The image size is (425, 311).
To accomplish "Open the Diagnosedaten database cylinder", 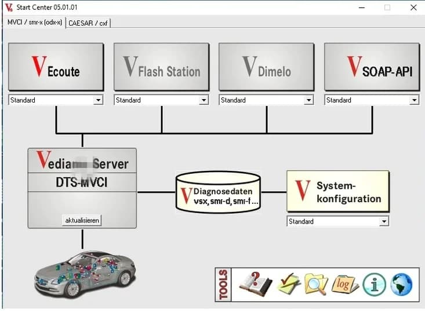I will coord(218,192).
